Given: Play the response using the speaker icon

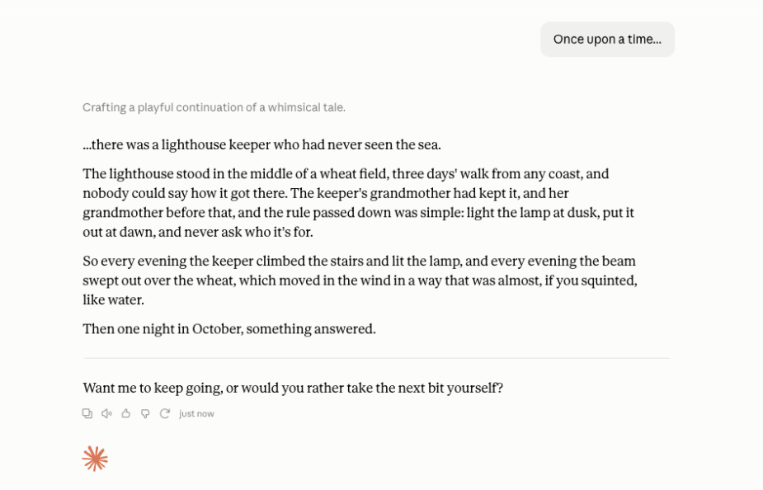Looking at the screenshot, I should (x=106, y=413).
